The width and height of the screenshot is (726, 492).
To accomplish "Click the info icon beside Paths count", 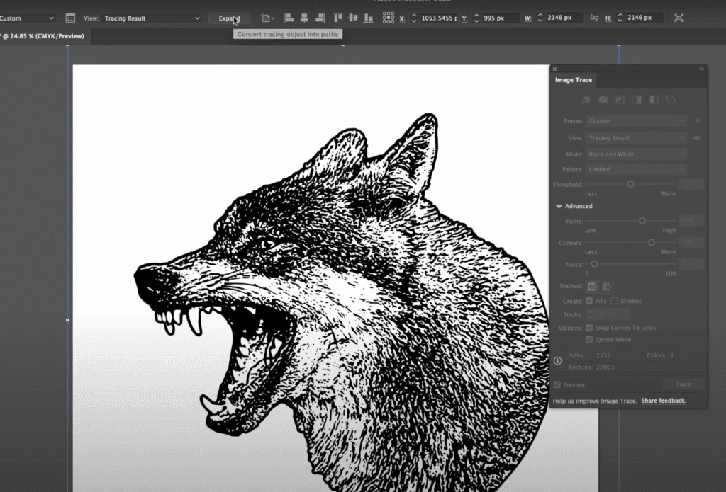I will tap(557, 360).
